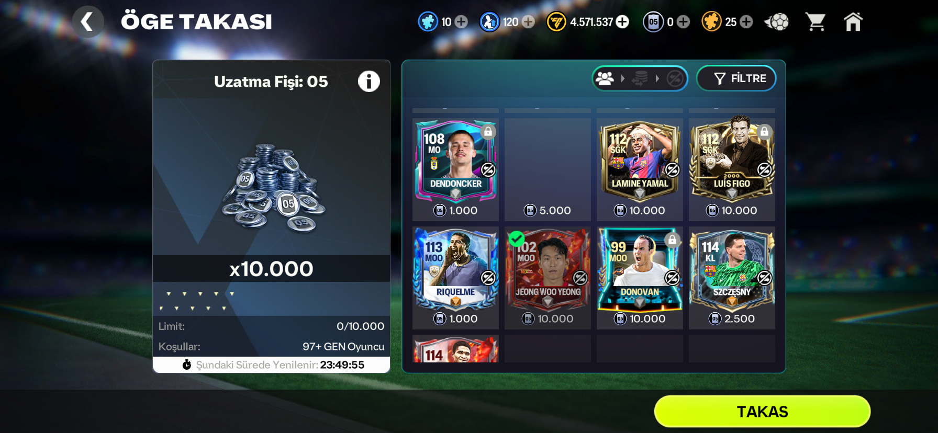Screen dimensions: 938x433
Task: Switch sorting mode to the players group icon
Action: click(605, 78)
